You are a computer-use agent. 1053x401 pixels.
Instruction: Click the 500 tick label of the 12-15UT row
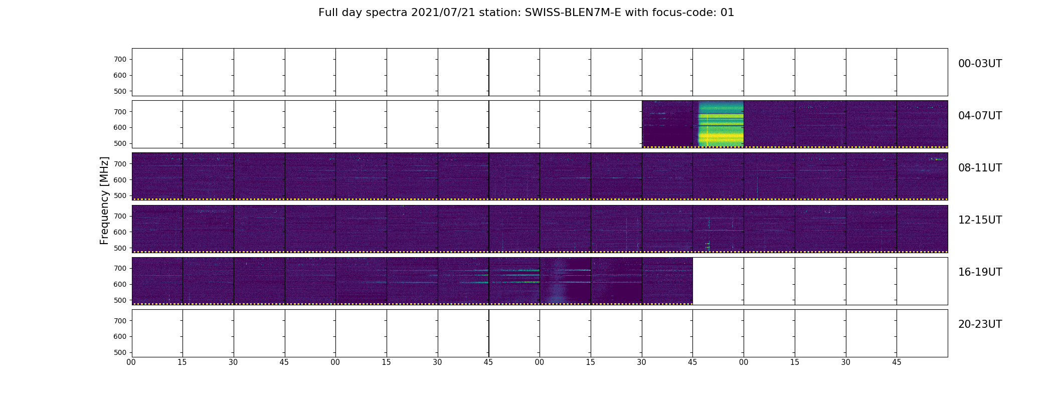pyautogui.click(x=120, y=248)
